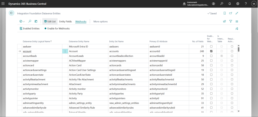Image resolution: width=258 pixels, height=117 pixels.
Task: Select the Webhooks menu tab
Action: point(81,22)
